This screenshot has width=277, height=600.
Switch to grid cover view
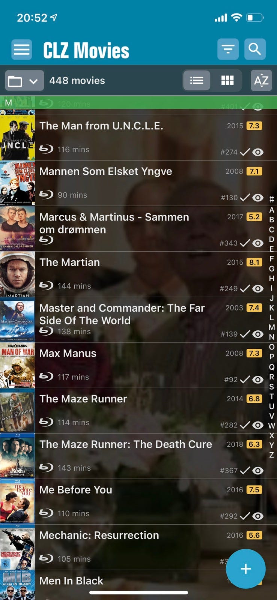pyautogui.click(x=227, y=81)
